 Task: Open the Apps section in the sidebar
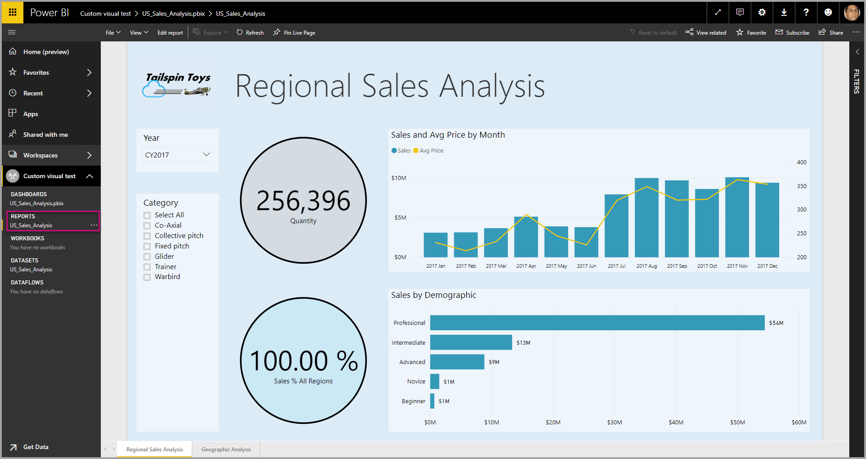pyautogui.click(x=30, y=113)
